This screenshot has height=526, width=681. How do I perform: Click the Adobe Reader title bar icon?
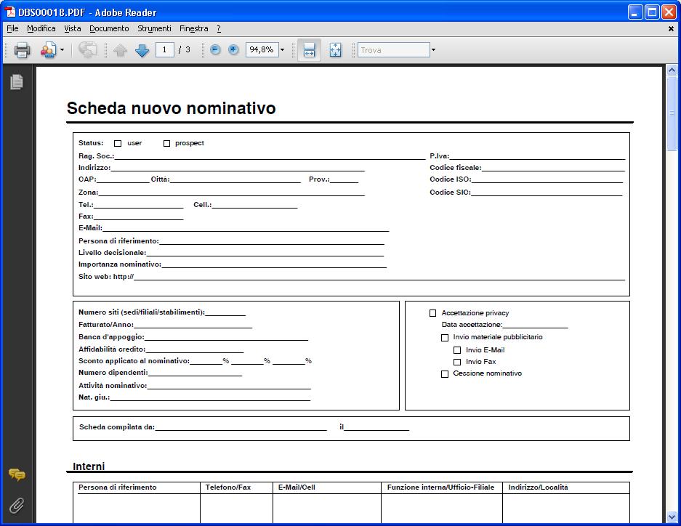(10, 12)
